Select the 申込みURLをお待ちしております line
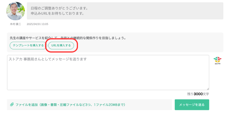 click(x=57, y=14)
